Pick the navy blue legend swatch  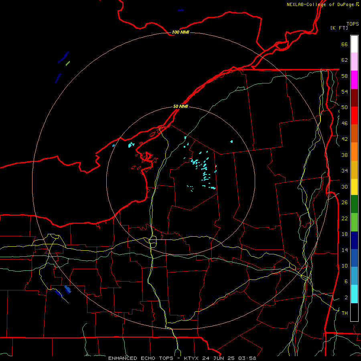(354, 240)
